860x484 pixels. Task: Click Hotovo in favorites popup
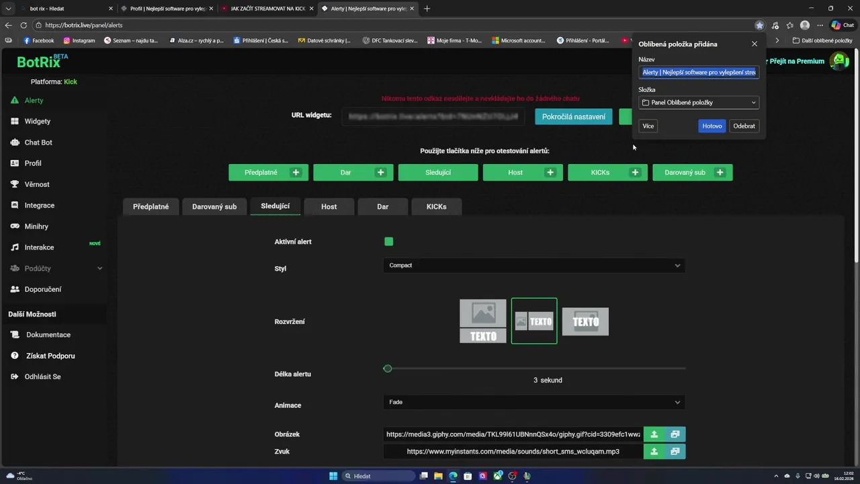(712, 126)
